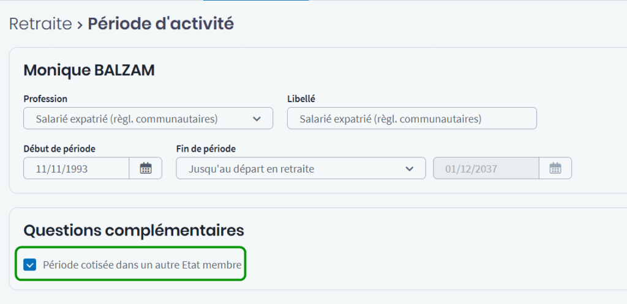Click the chevron arrow in the Fin de période field
Screen dimensions: 627x304
(409, 168)
